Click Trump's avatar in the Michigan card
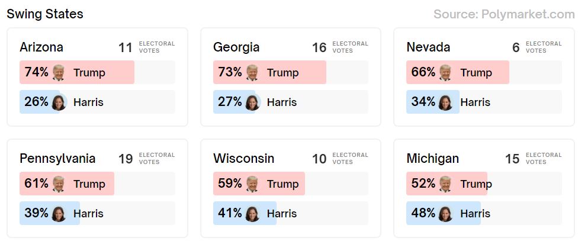578x241 pixels. pyautogui.click(x=445, y=184)
